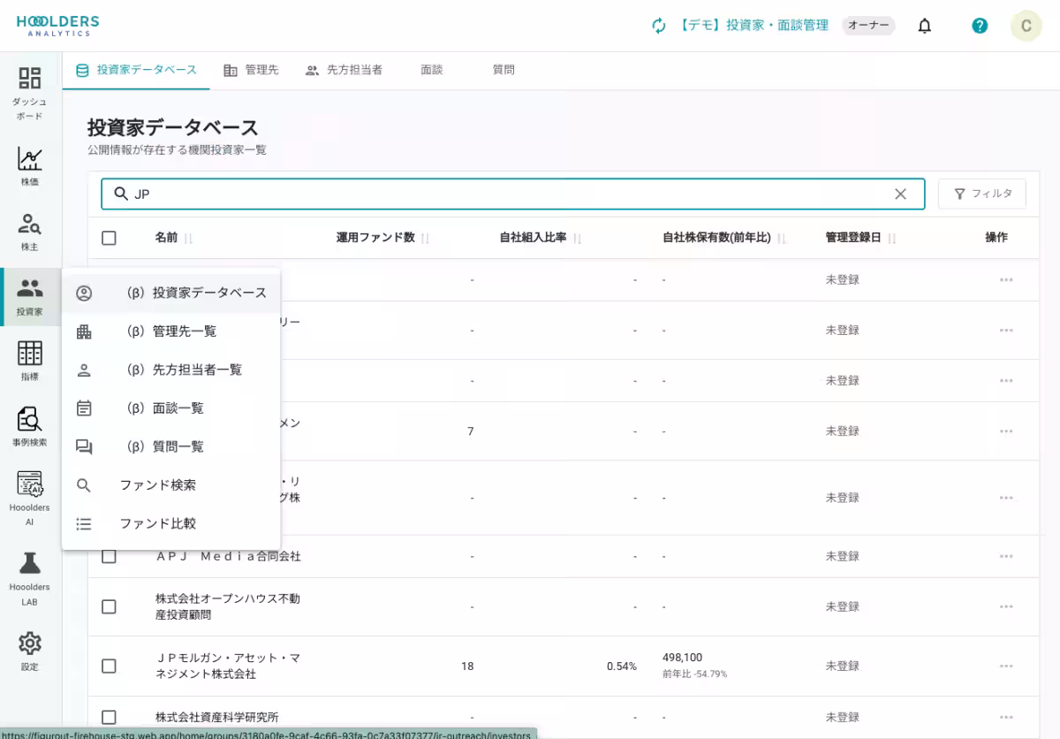Viewport: 1060px width, 739px height.
Task: Focus the search field containing JP
Action: 512,194
